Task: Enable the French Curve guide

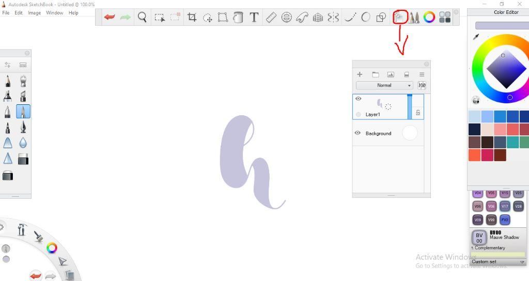Action: tap(302, 17)
